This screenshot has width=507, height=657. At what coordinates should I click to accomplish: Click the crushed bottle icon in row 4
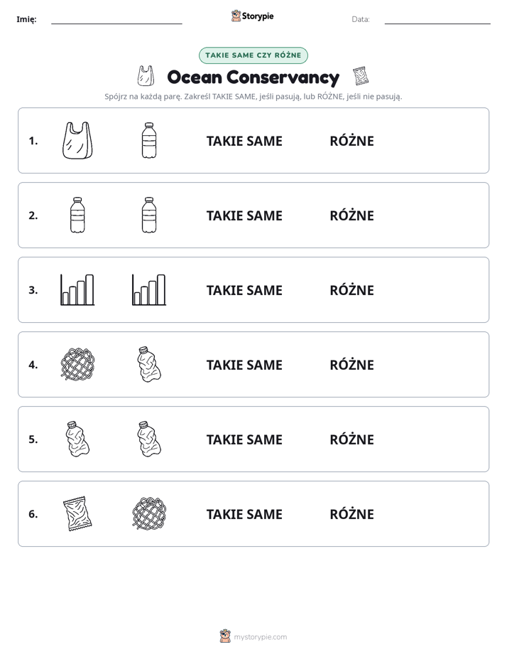point(149,364)
